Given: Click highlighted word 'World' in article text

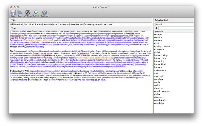Looking at the screenshot, I should [132, 34].
